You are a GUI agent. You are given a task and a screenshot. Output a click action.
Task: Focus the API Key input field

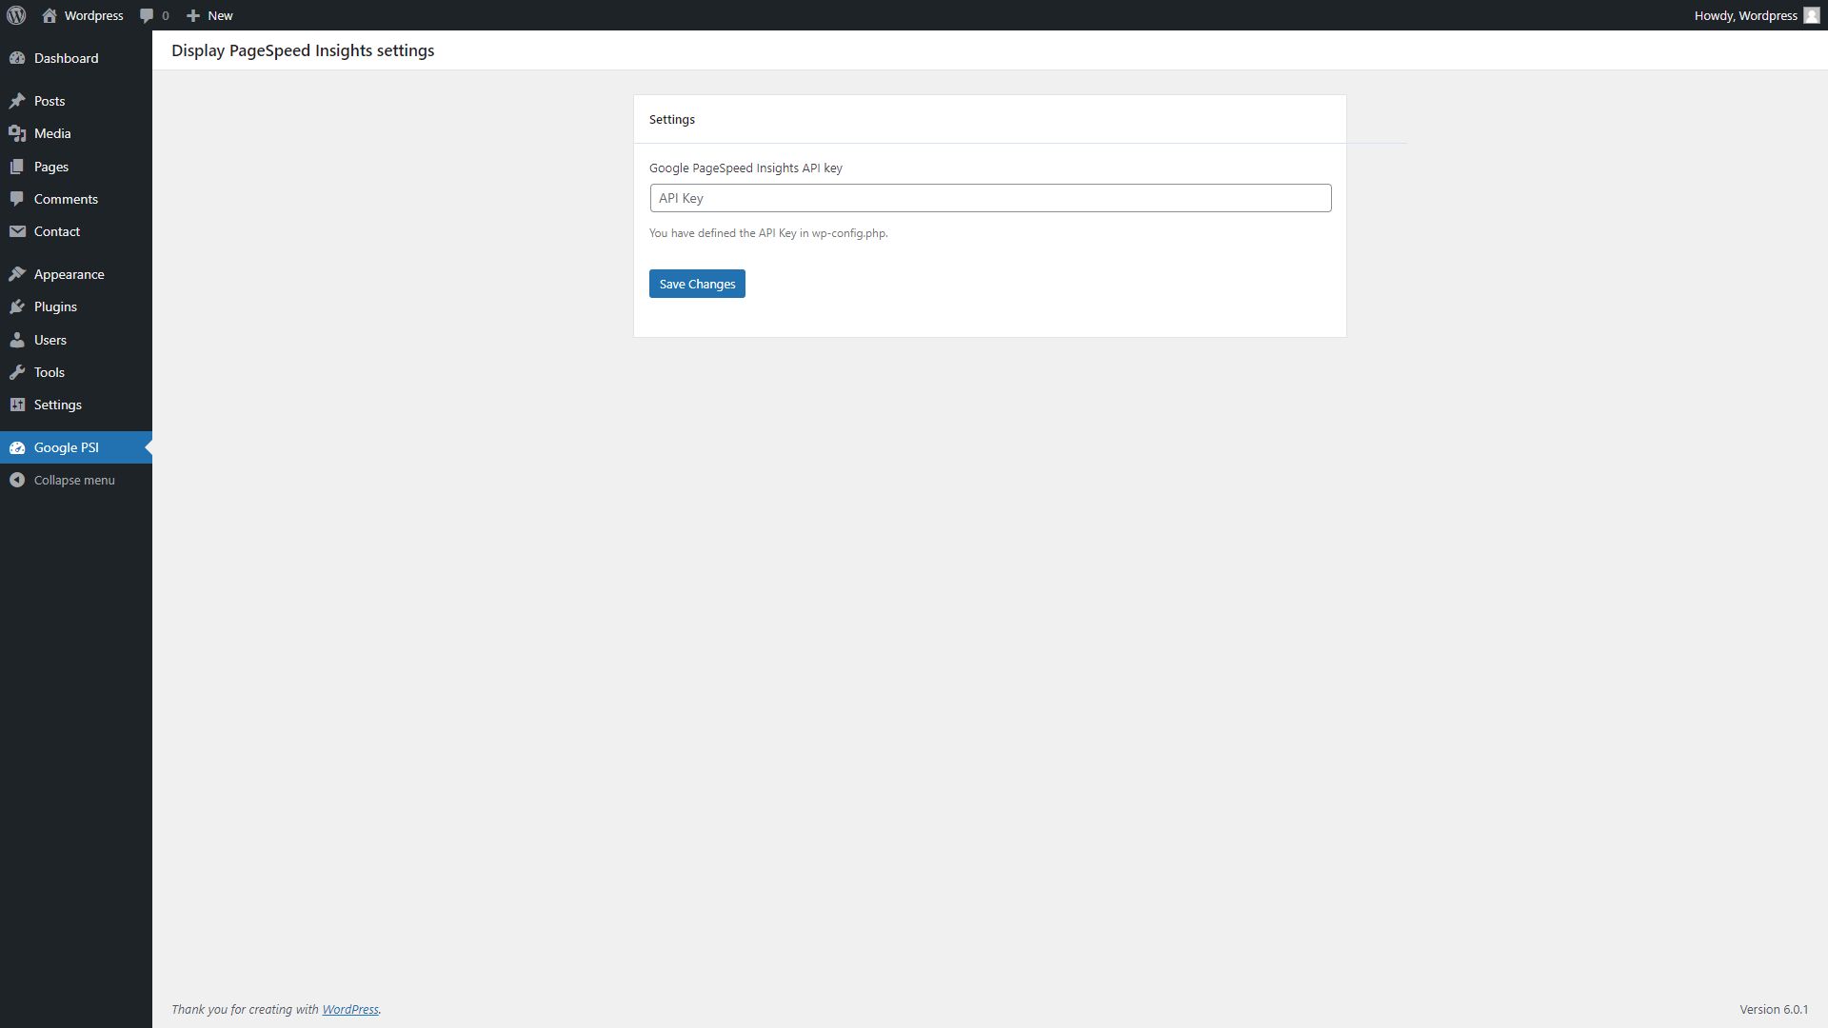(990, 198)
